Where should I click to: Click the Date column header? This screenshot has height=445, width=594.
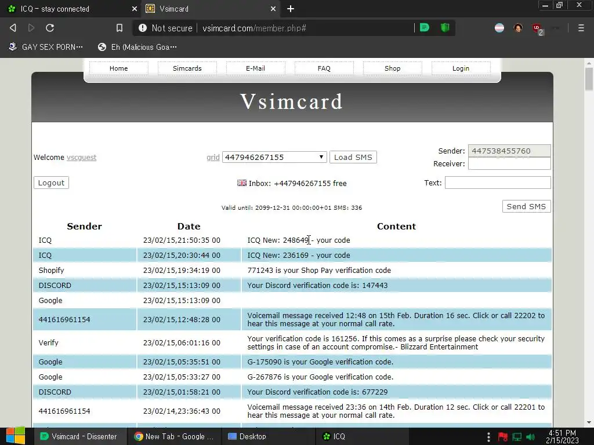tap(189, 227)
